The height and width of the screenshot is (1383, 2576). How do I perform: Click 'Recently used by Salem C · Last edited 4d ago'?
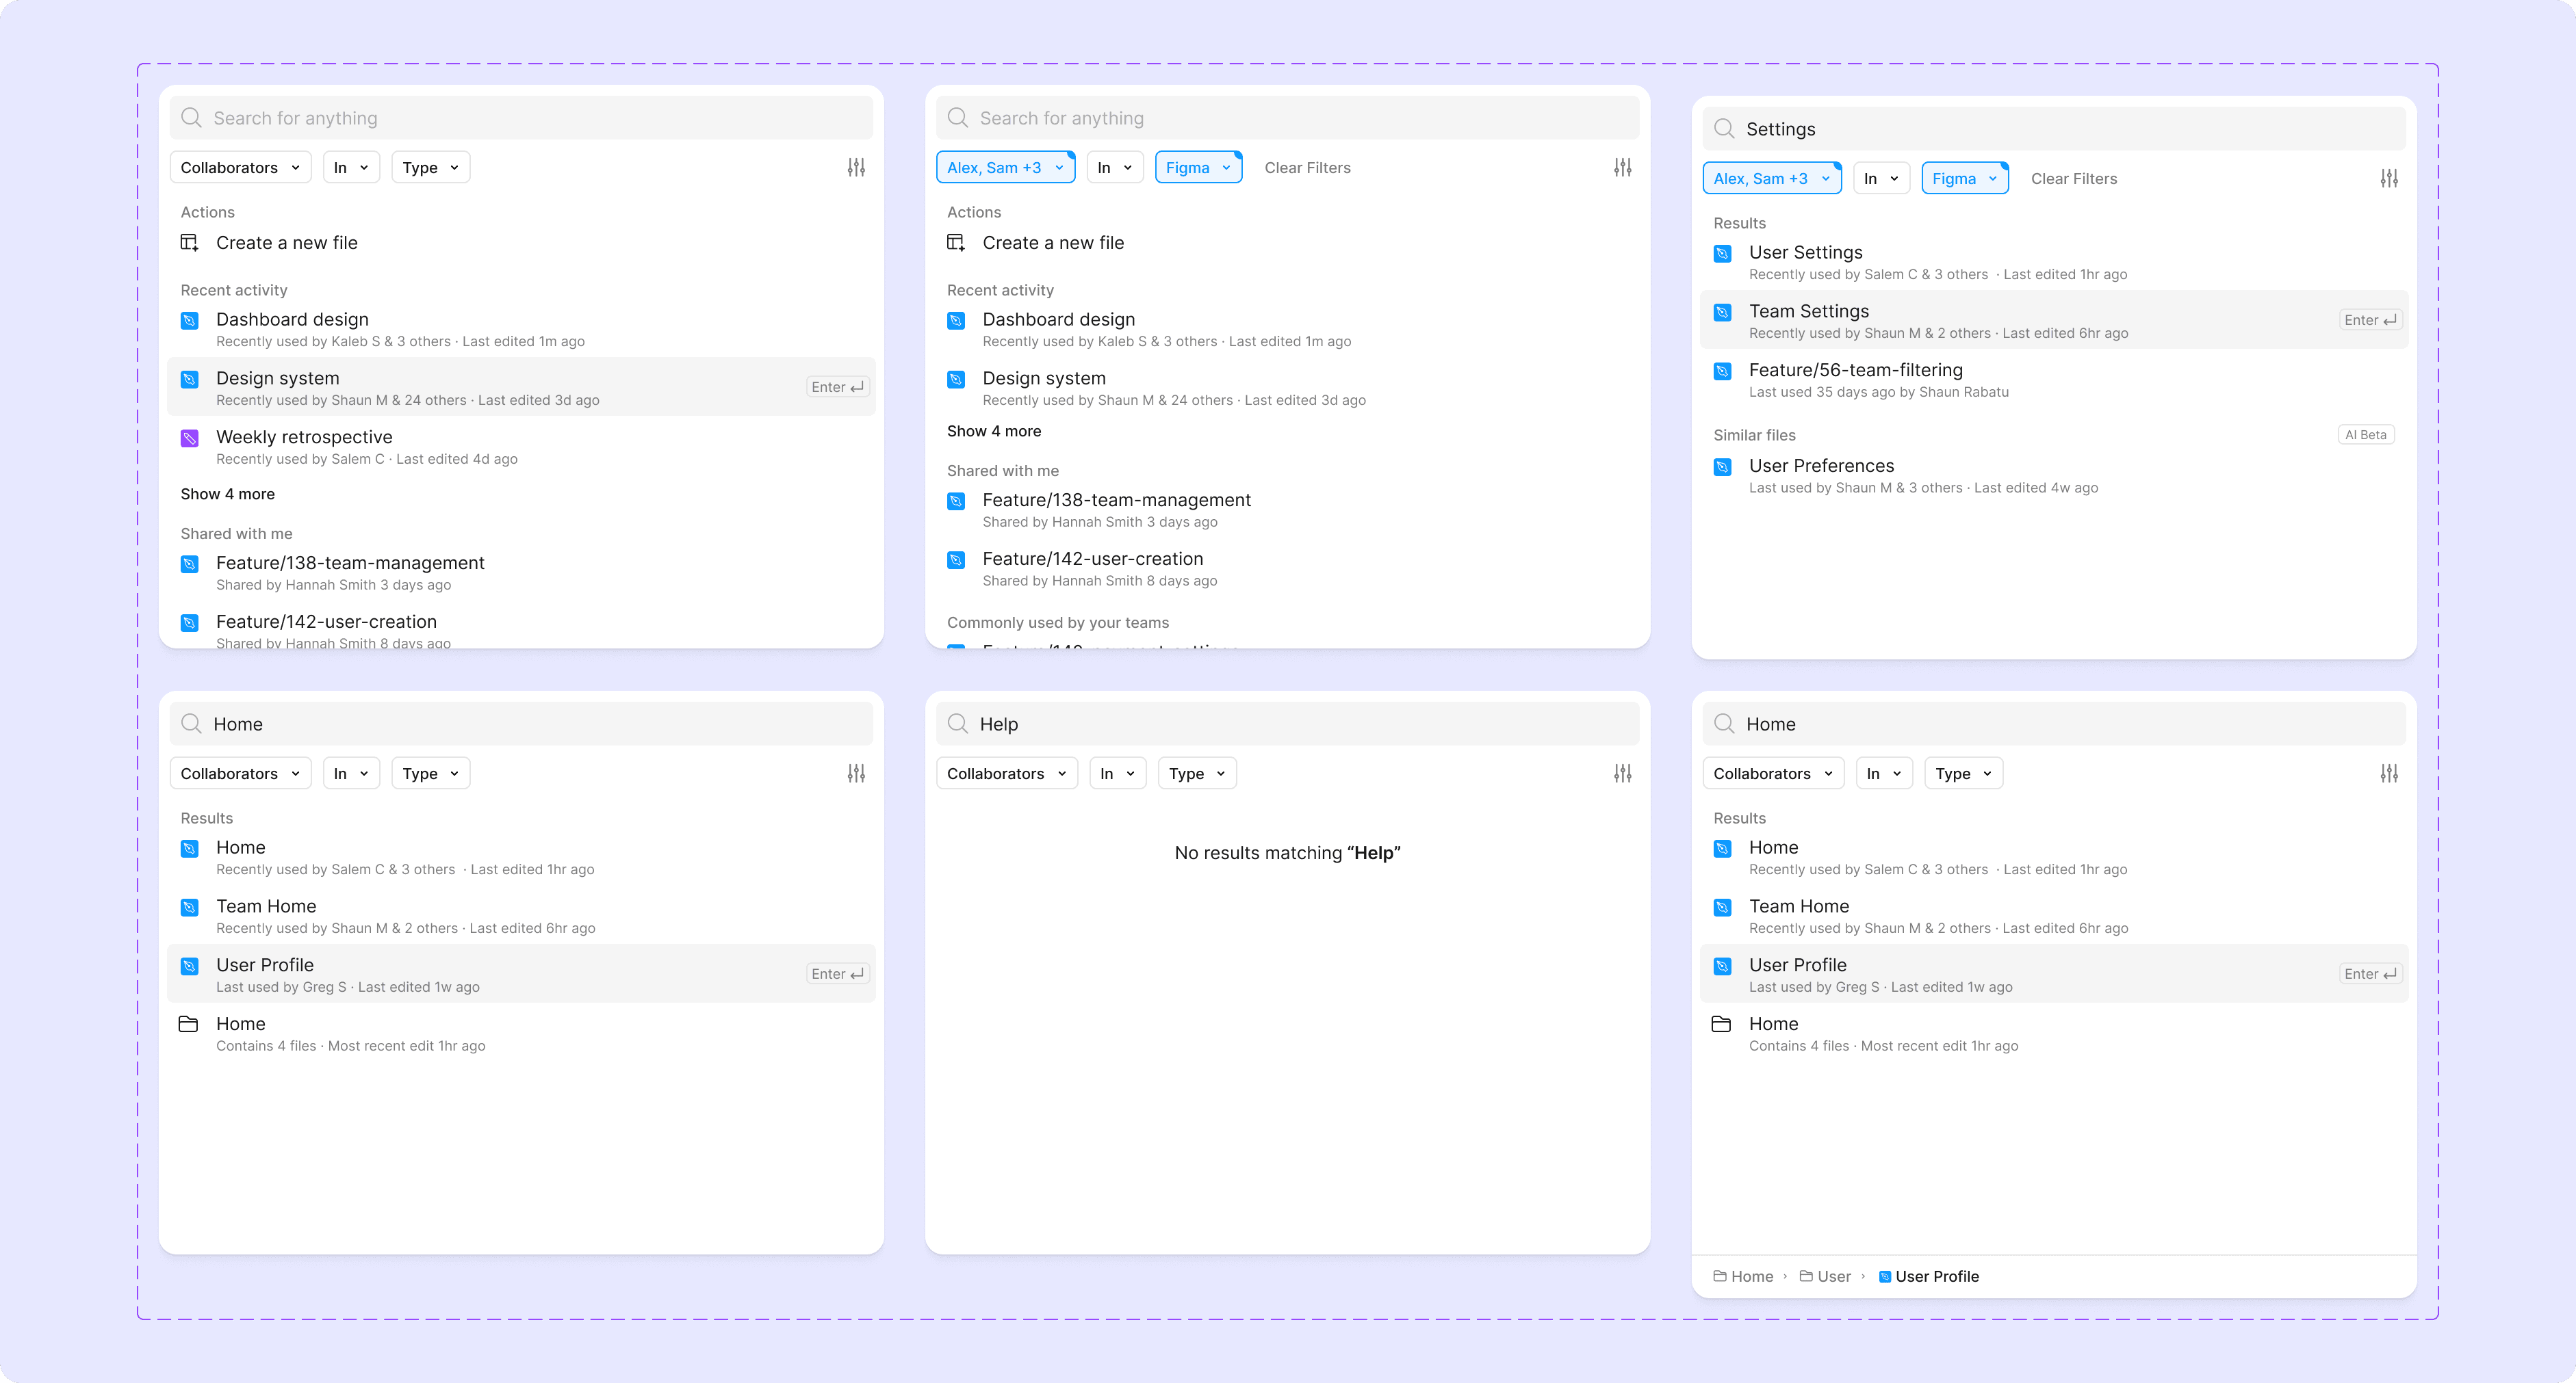(366, 460)
